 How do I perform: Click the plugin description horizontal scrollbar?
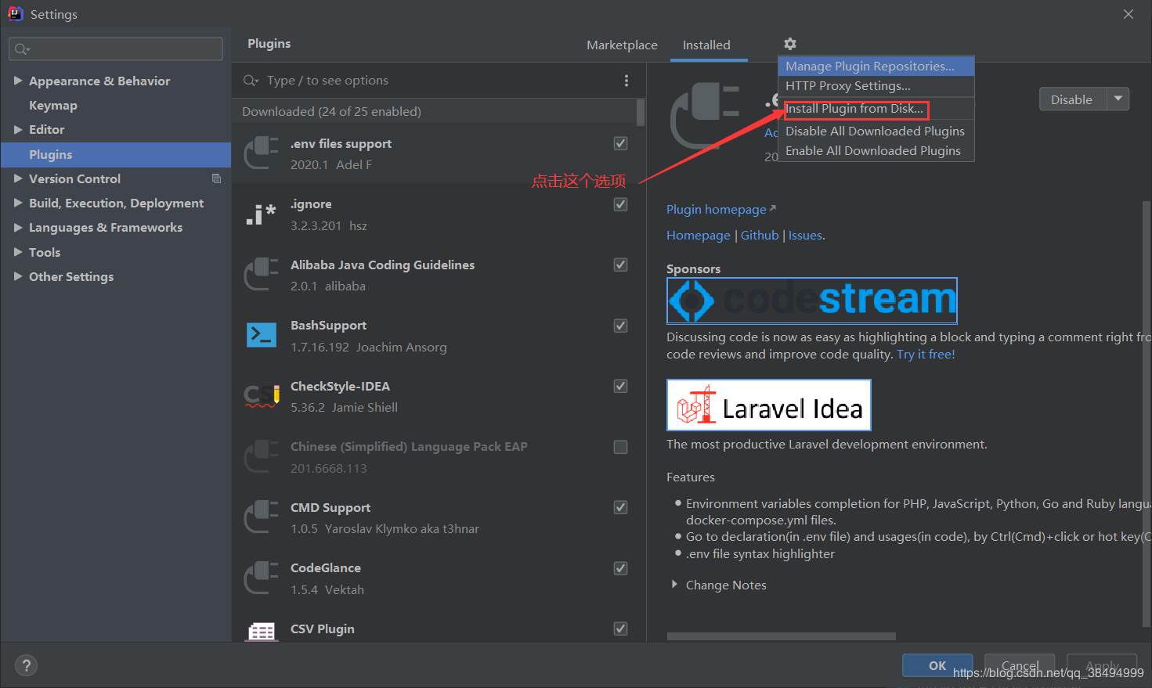781,636
